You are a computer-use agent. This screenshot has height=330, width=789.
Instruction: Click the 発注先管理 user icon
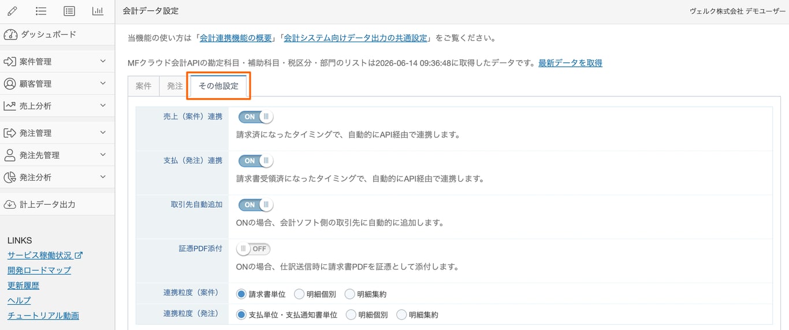(x=10, y=155)
